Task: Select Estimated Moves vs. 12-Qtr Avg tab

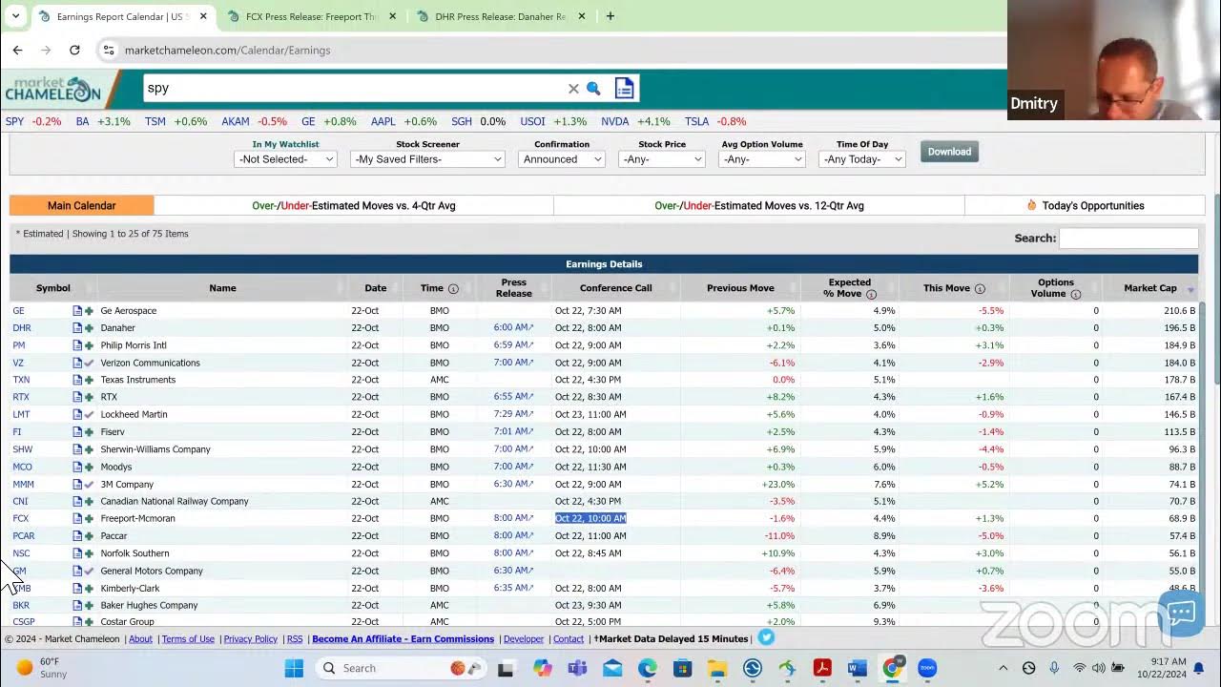Action: (759, 205)
